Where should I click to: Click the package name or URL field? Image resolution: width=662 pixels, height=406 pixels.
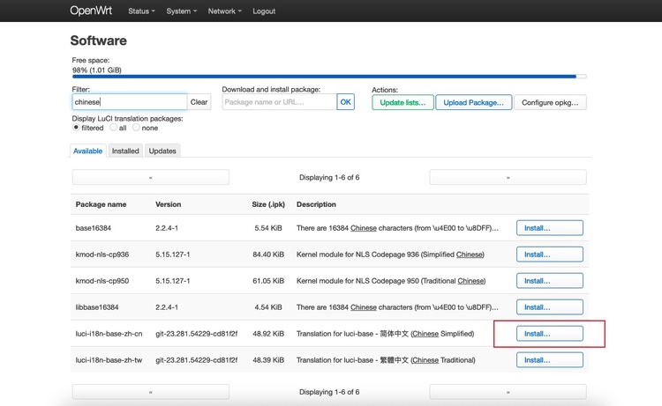click(279, 102)
